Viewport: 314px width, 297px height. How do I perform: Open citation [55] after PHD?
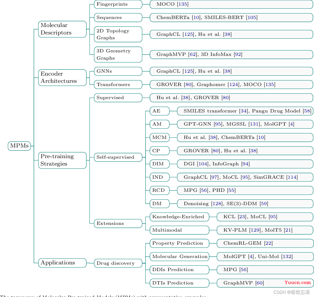(x=231, y=190)
